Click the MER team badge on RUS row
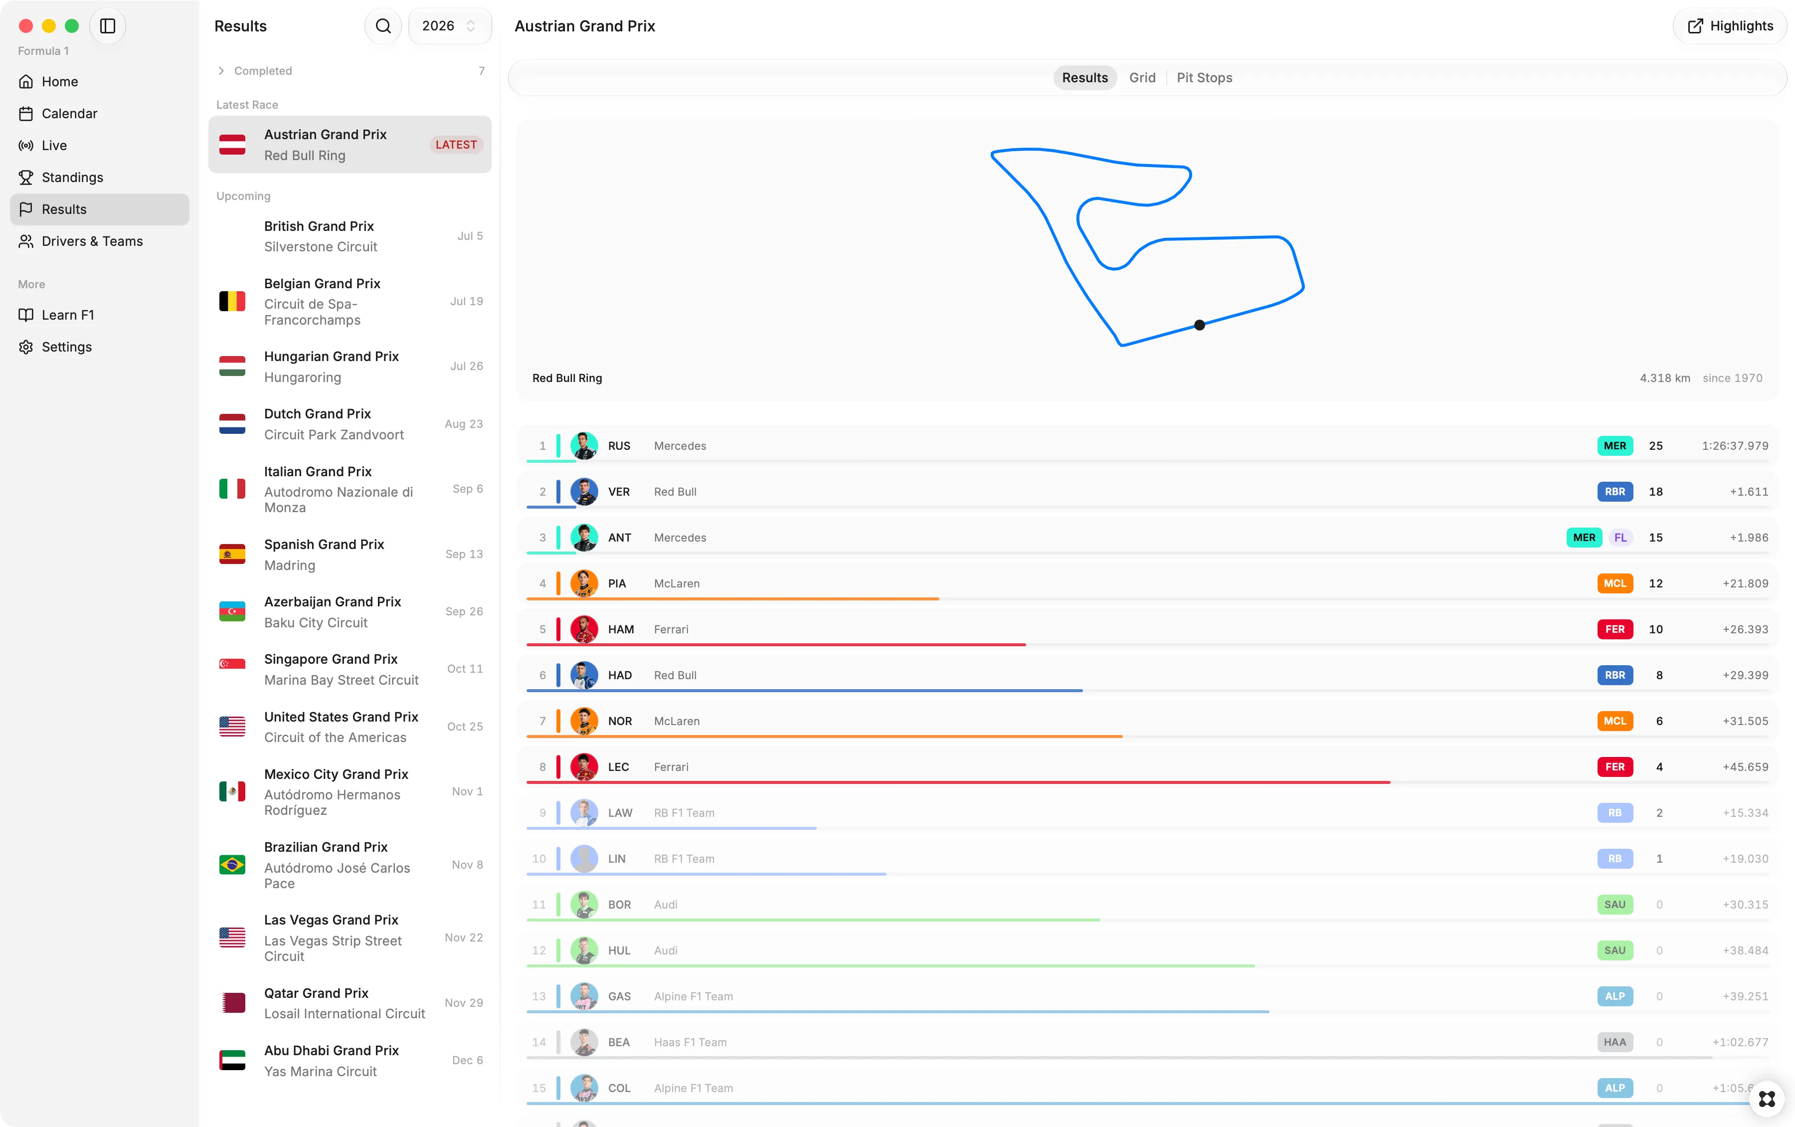 click(x=1615, y=446)
